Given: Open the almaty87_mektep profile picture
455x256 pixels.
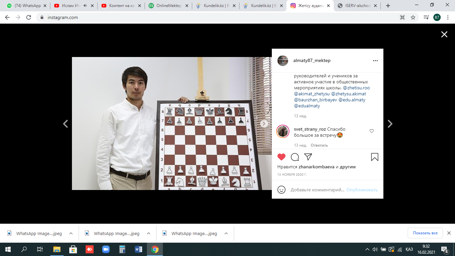Looking at the screenshot, I should pos(283,61).
